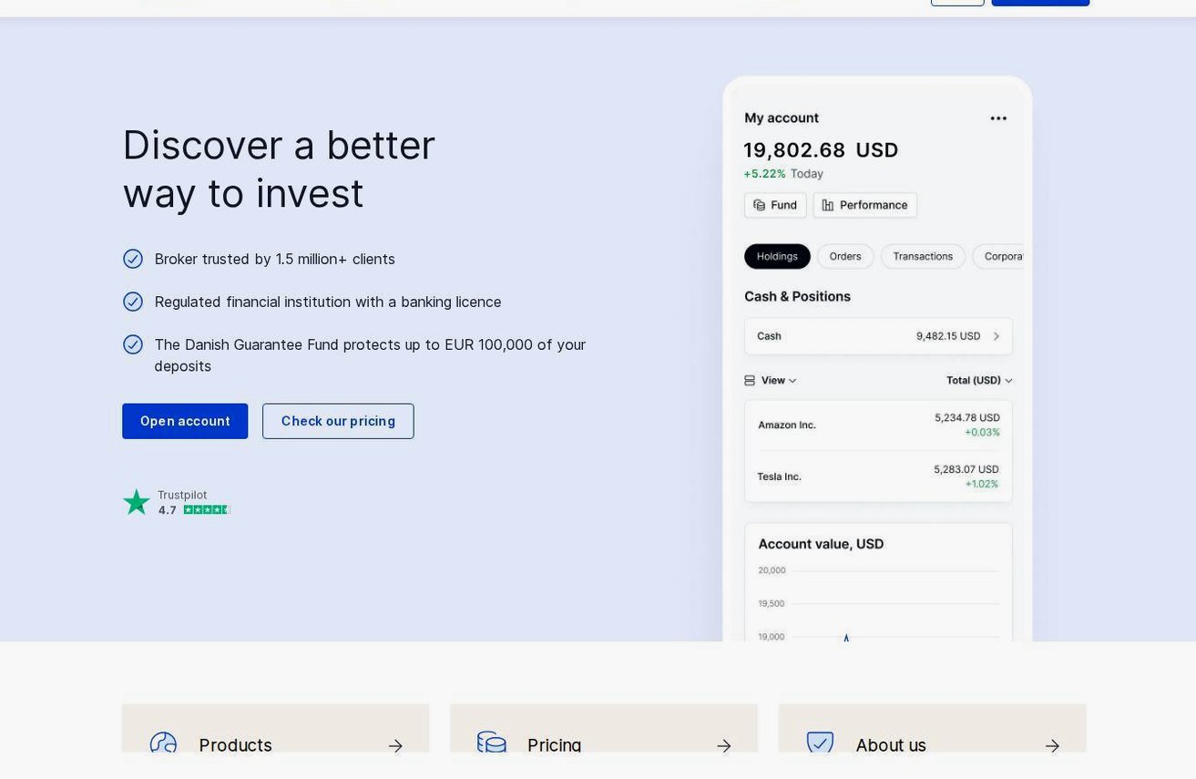
Task: Click the Trustpilot 4.7 rating text
Action: coord(168,510)
